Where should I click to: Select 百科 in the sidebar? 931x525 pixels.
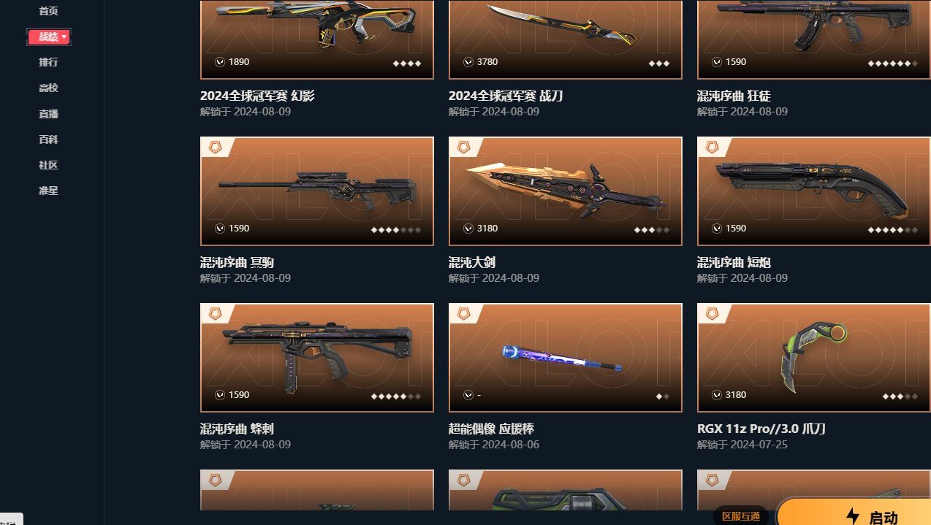[x=48, y=139]
